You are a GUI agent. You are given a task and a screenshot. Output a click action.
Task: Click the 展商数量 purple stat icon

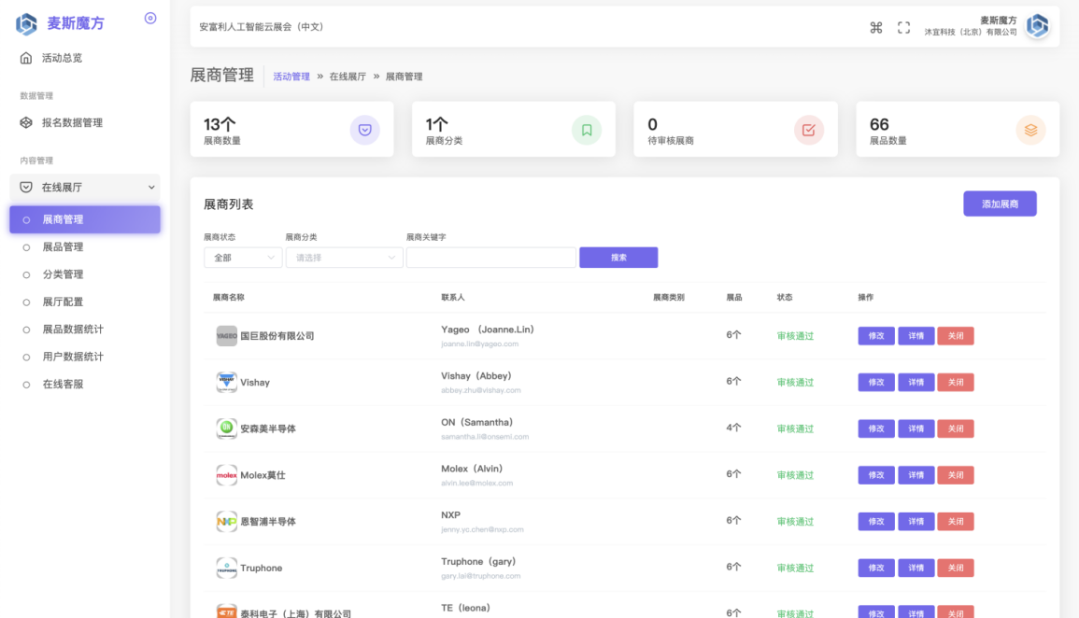364,130
